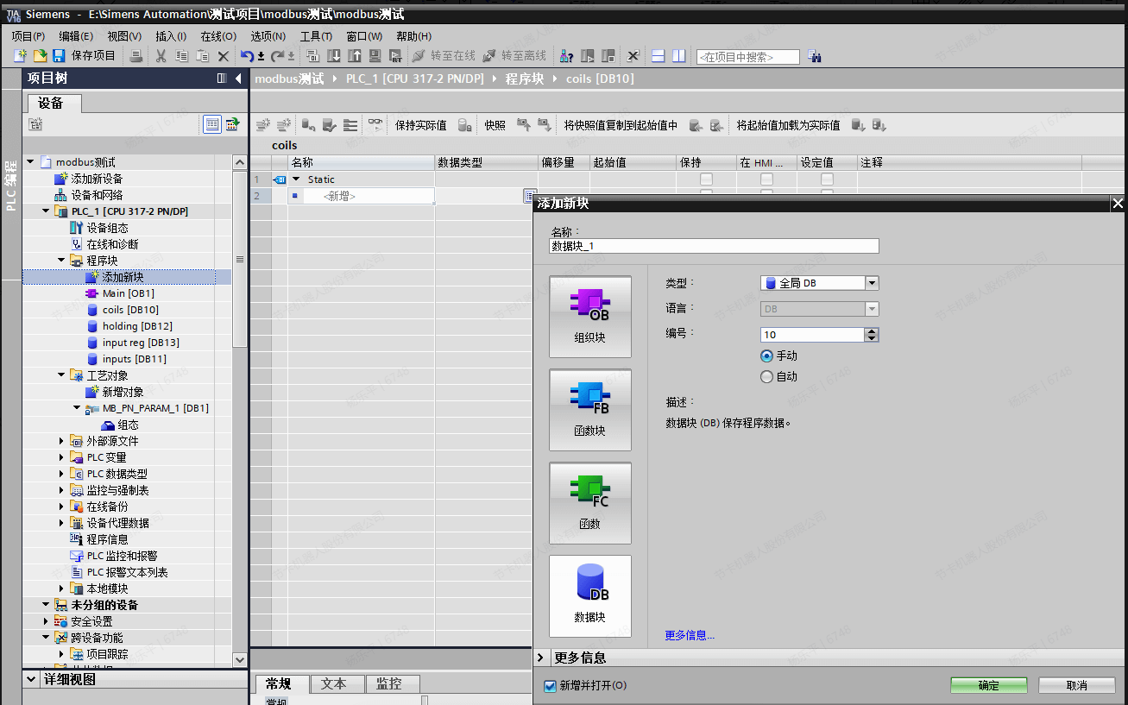Select 函数块 FB block type
Screen dimensions: 1128x705
point(590,409)
